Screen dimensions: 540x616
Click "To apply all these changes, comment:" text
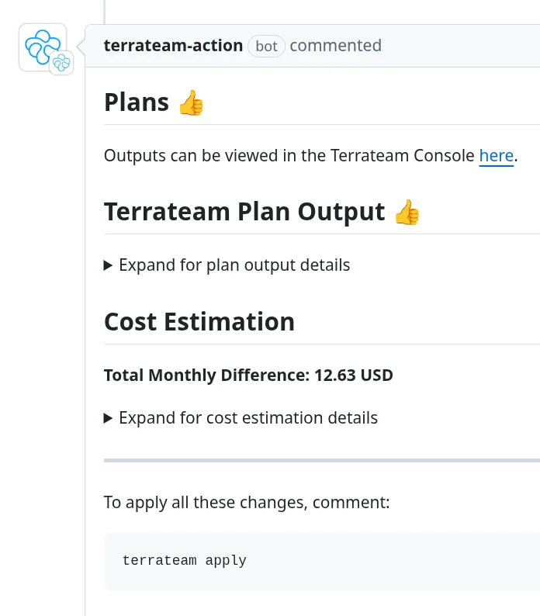pyautogui.click(x=247, y=502)
